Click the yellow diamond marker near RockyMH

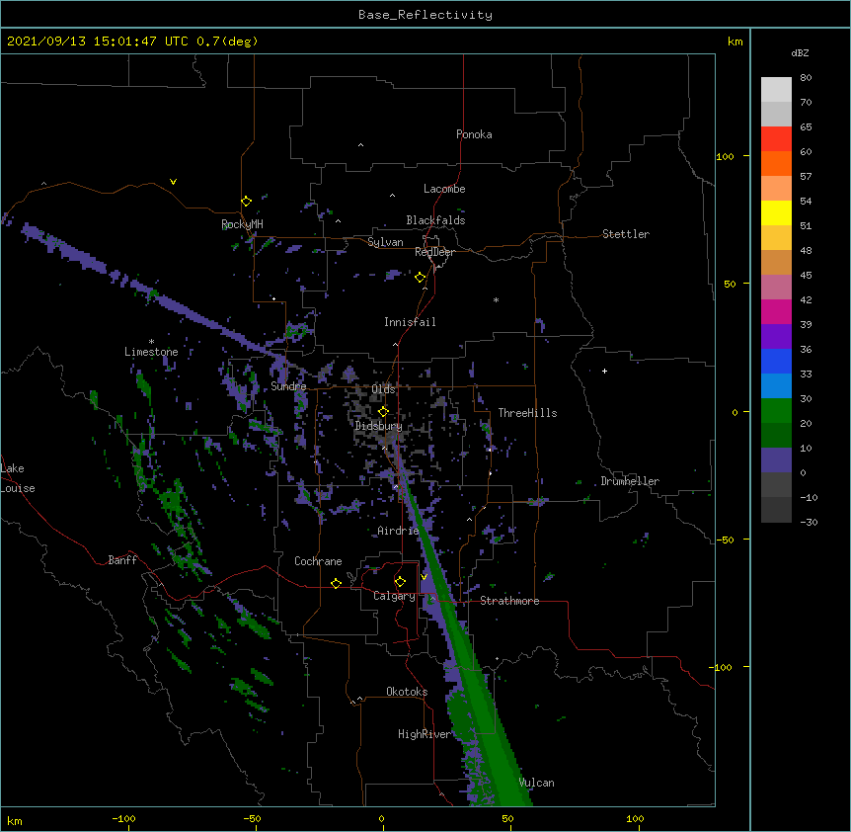pyautogui.click(x=247, y=202)
